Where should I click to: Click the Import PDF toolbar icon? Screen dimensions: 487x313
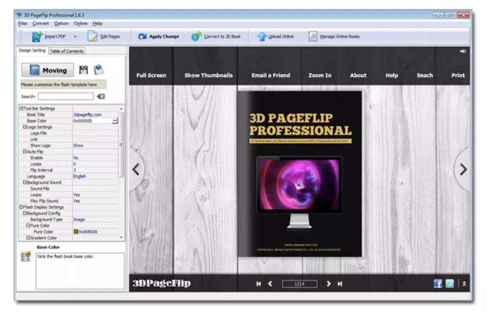click(37, 36)
